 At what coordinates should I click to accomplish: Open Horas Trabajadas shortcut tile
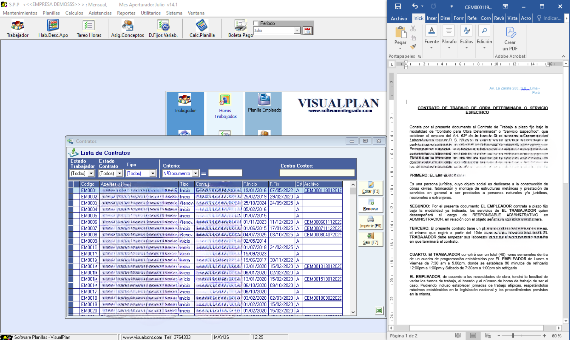tap(225, 107)
